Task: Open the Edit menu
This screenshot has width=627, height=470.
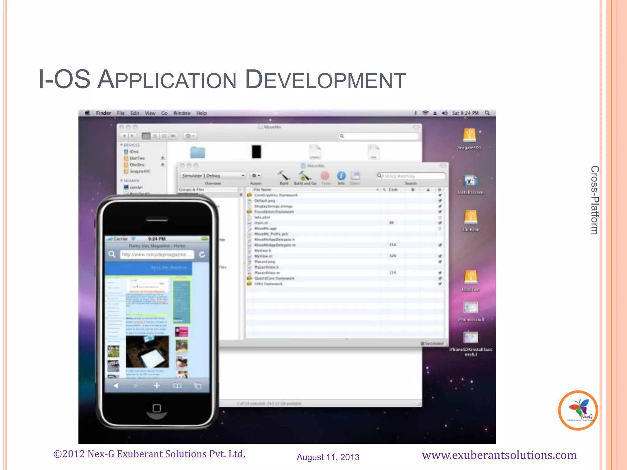Action: 135,113
